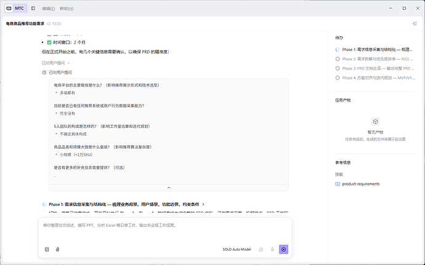The width and height of the screenshot is (425, 265).
Task: Maximize the MTC window
Action: point(404,9)
